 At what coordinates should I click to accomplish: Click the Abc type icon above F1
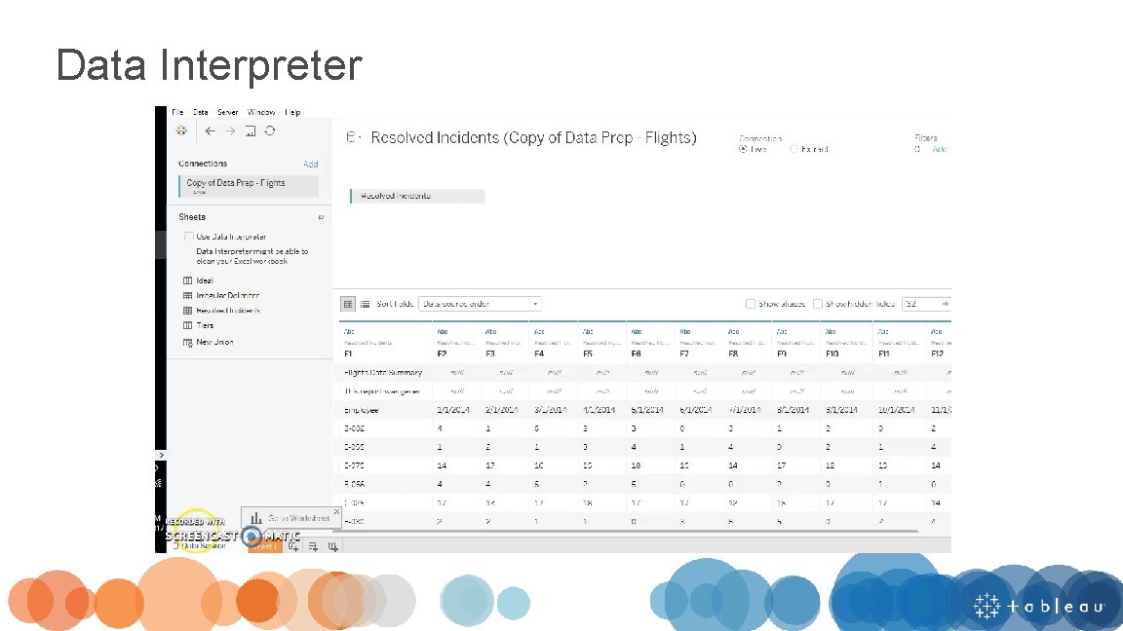coord(350,332)
